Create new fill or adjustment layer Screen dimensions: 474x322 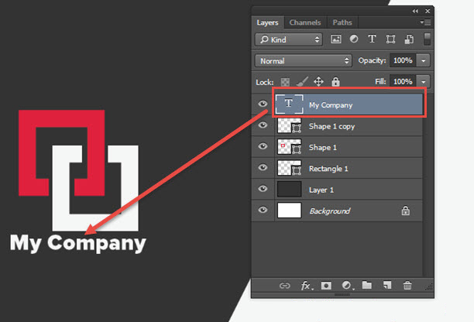point(347,286)
